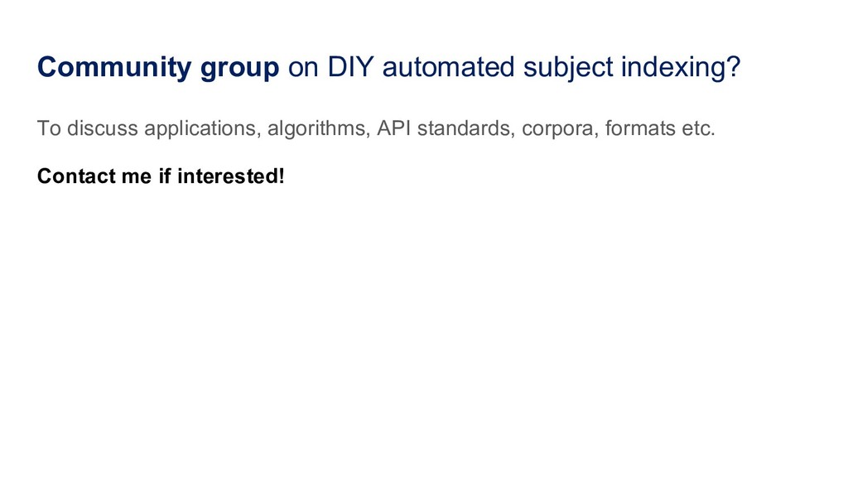Image resolution: width=848 pixels, height=477 pixels.
Task: Click the word "Community" in the heading
Action: [114, 68]
